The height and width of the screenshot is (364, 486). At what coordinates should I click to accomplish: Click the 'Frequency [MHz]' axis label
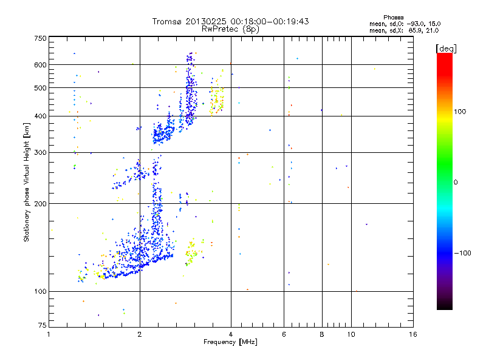[x=230, y=342]
